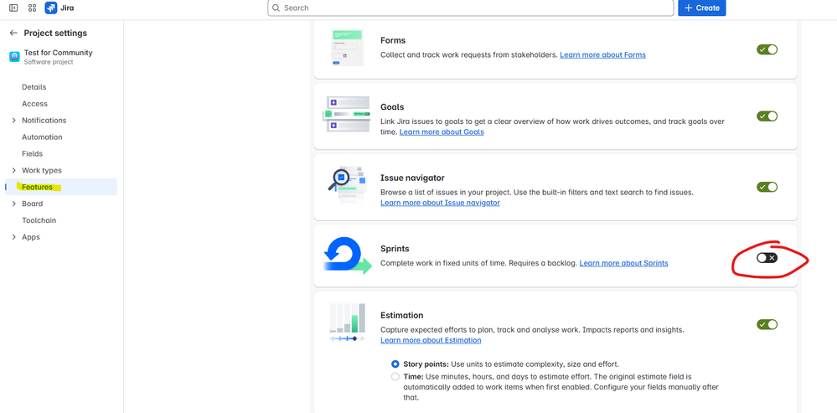Open Notifications in the sidebar
Viewport: 837px width, 413px height.
pyautogui.click(x=44, y=121)
